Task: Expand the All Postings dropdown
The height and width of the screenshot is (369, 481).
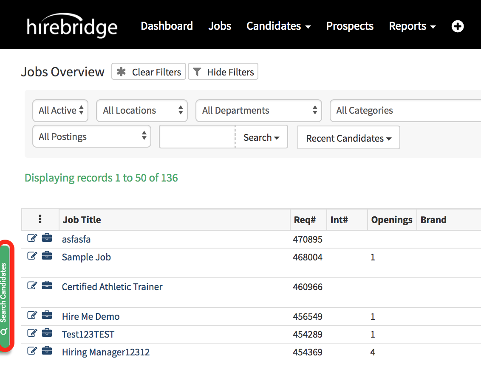Action: 91,137
